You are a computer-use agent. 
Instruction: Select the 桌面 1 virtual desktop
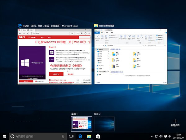[x=82, y=124]
